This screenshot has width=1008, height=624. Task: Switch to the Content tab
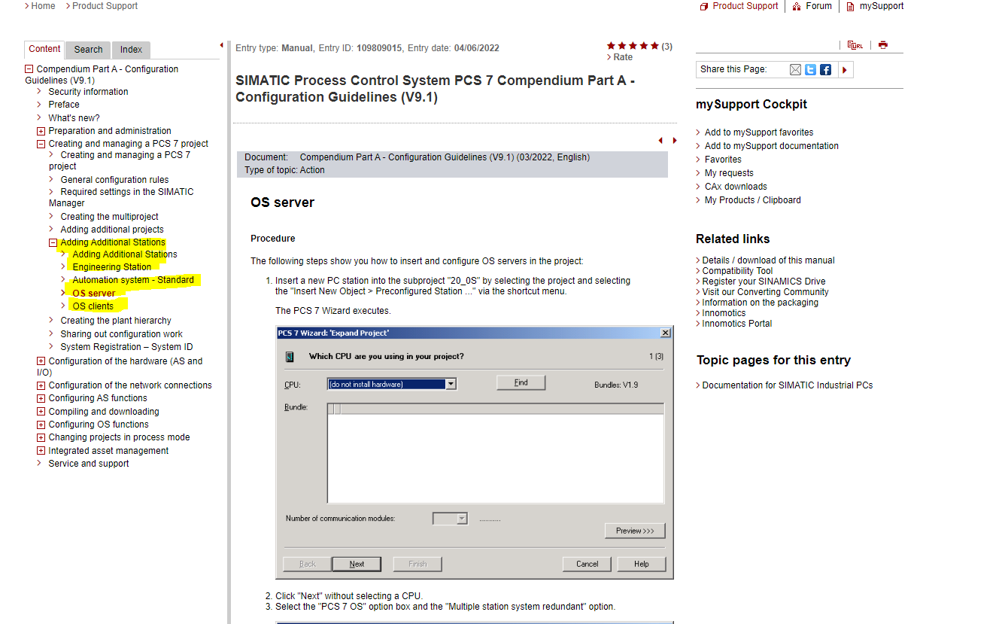pyautogui.click(x=44, y=50)
